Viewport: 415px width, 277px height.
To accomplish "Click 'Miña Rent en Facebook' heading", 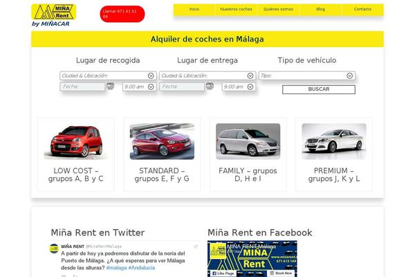I will [x=260, y=233].
